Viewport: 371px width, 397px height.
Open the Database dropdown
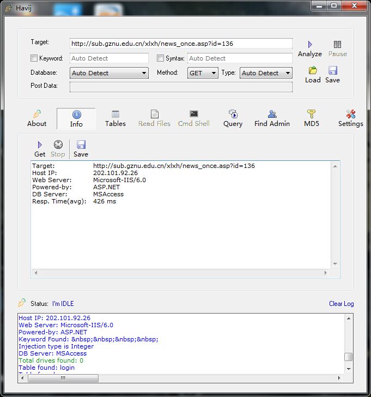[x=109, y=73]
